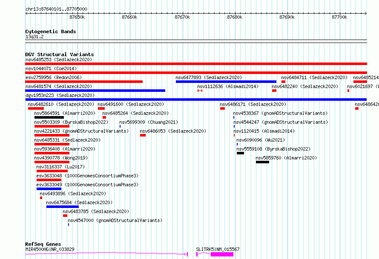This screenshot has height=259, width=379.
Task: Click the blue nsv6477893 variant bar
Action: click(226, 82)
